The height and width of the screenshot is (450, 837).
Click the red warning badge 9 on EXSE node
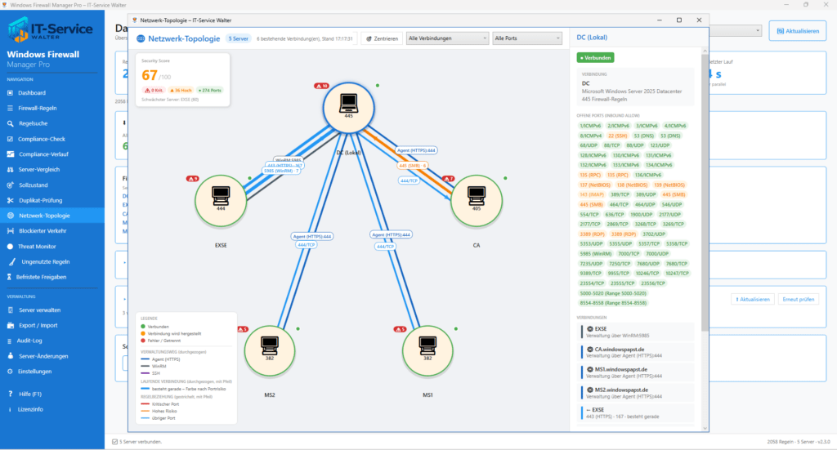[192, 179]
